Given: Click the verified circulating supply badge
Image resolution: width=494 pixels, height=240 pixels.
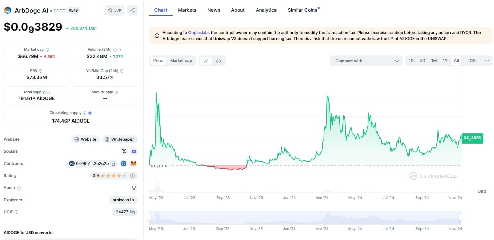Looking at the screenshot, I should point(90,113).
